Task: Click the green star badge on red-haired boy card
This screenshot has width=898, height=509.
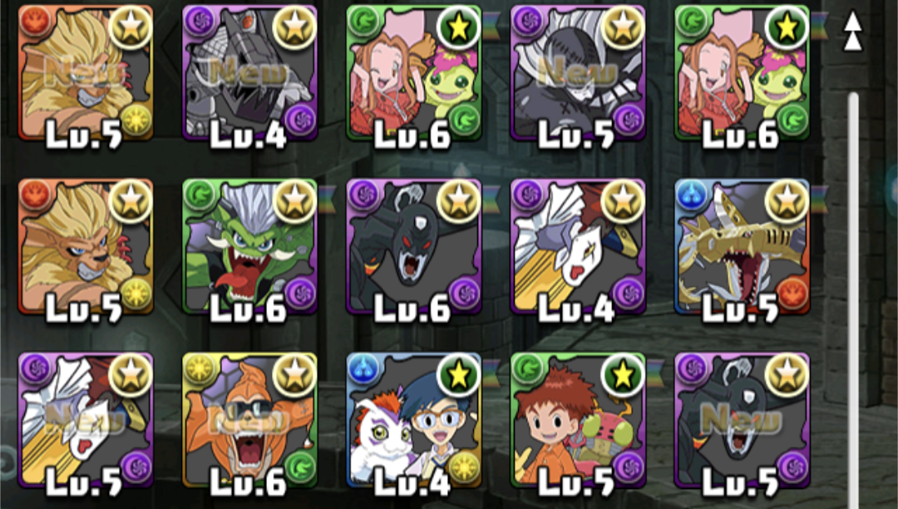Action: tap(623, 374)
